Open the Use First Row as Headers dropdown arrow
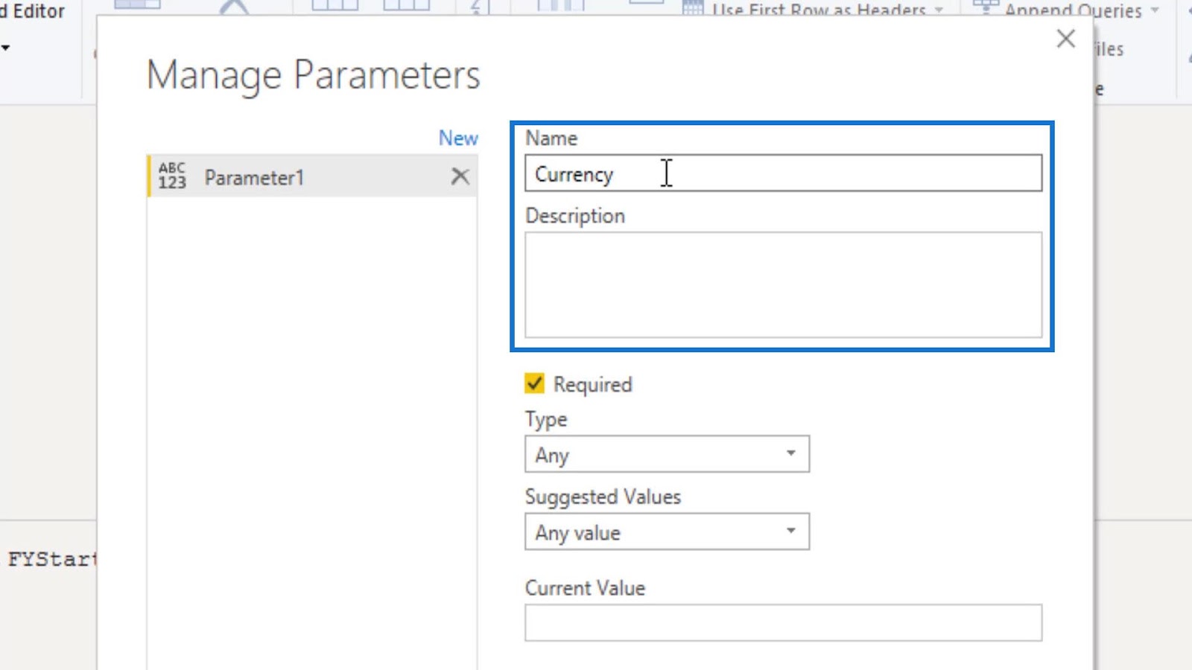The image size is (1192, 670). (939, 10)
